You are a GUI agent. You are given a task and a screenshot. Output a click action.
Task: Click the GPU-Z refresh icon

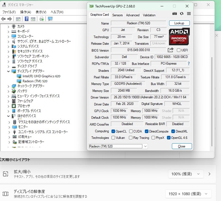pyautogui.click(x=182, y=14)
